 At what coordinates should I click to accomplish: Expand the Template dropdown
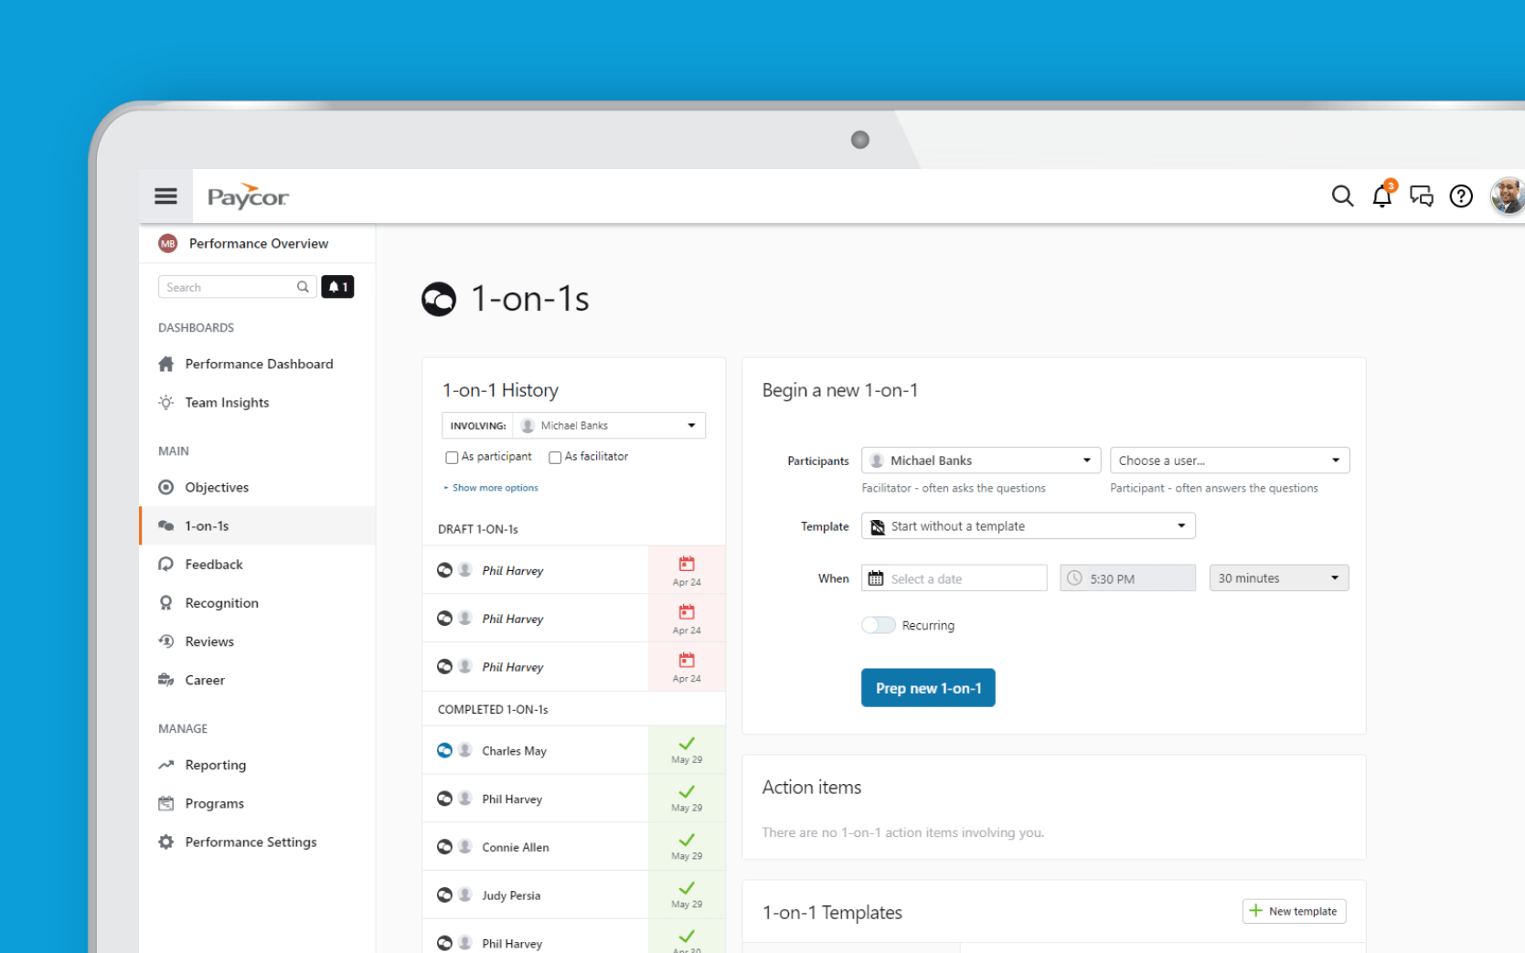[1028, 526]
